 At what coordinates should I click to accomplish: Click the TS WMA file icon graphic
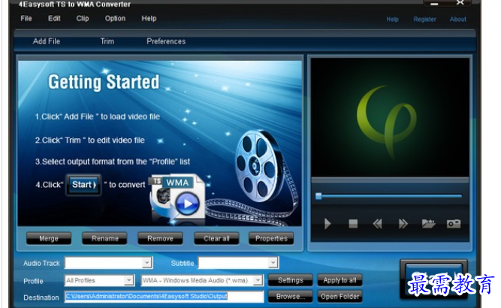[x=177, y=197]
